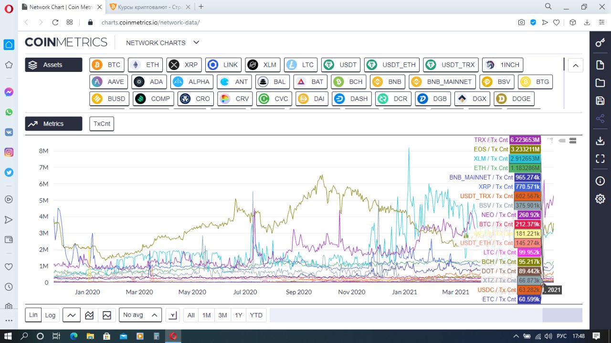Create a new chart via document icon
This screenshot has width=611, height=343.
[x=600, y=65]
